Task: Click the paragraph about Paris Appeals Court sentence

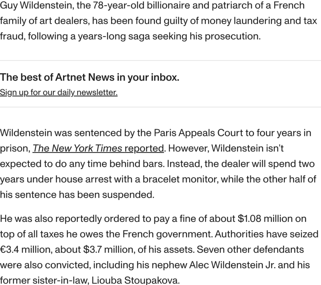Action: click(158, 164)
